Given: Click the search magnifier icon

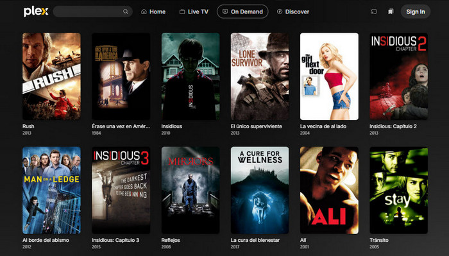Looking at the screenshot, I should click(x=126, y=12).
